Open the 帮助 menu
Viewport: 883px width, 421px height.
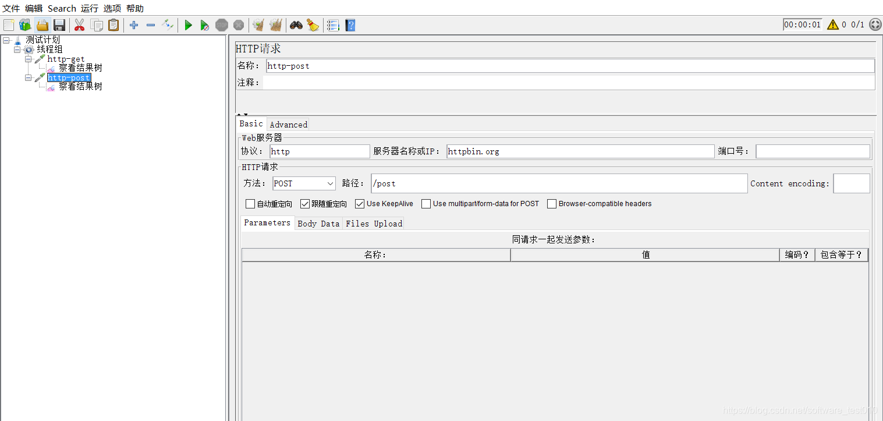(135, 8)
